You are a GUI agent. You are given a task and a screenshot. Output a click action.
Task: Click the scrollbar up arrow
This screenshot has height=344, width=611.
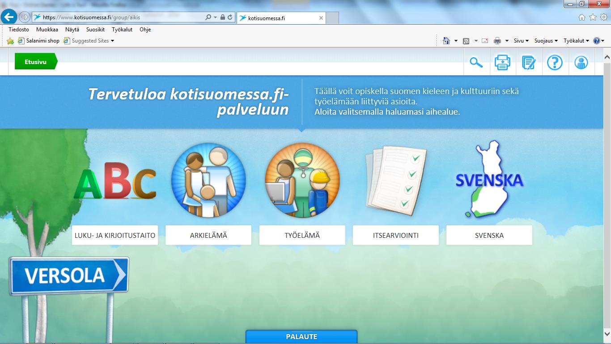pyautogui.click(x=607, y=57)
